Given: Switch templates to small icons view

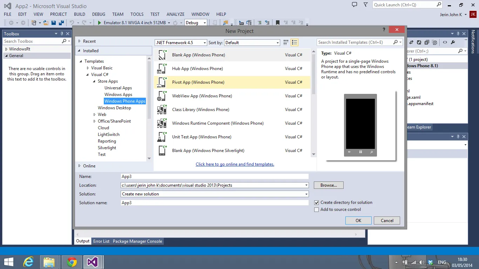Looking at the screenshot, I should click(286, 42).
